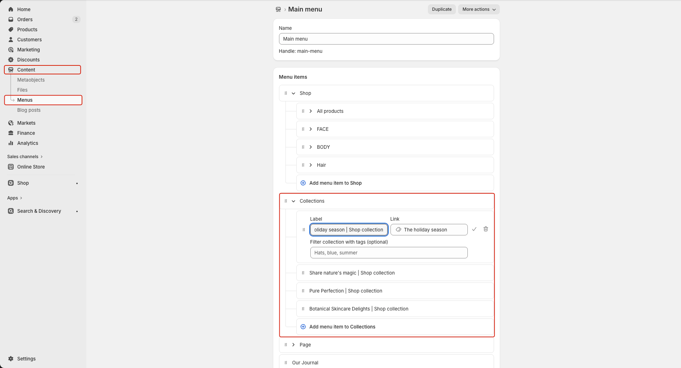The height and width of the screenshot is (368, 681).
Task: Click the menu breadcrumb icon beside Main menu
Action: [278, 9]
